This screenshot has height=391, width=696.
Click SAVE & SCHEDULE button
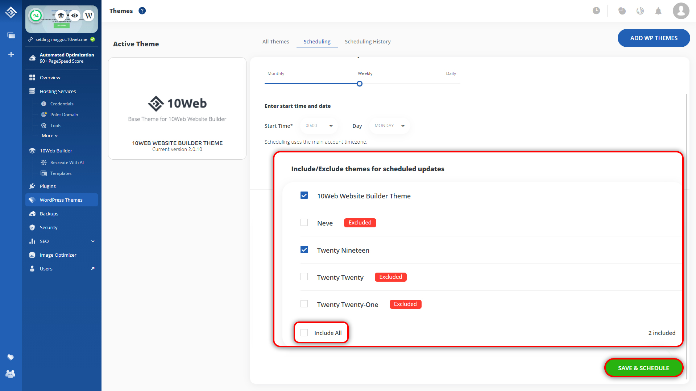point(643,368)
